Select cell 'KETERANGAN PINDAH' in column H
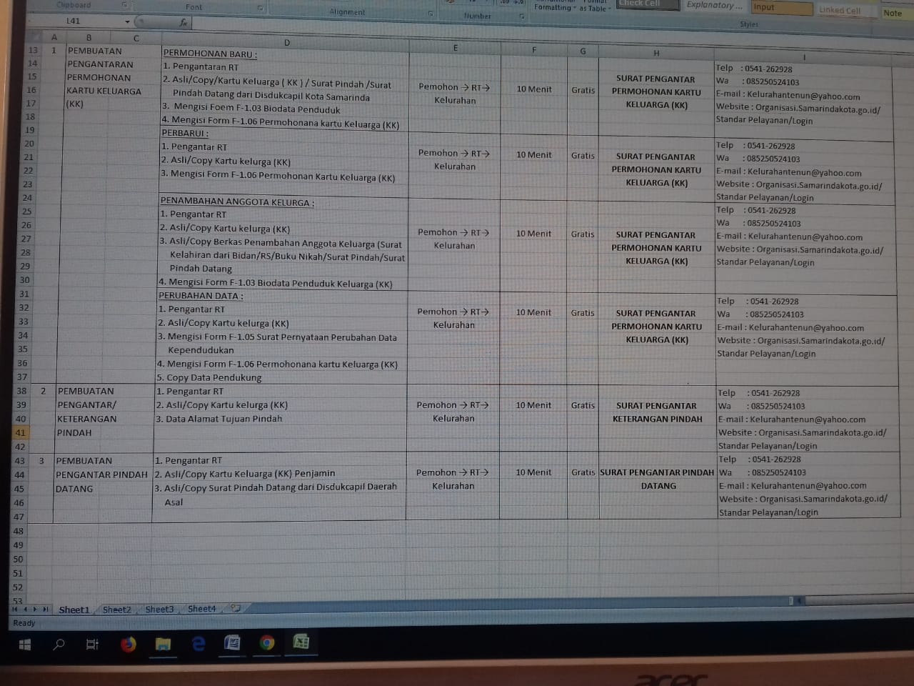 pos(658,419)
